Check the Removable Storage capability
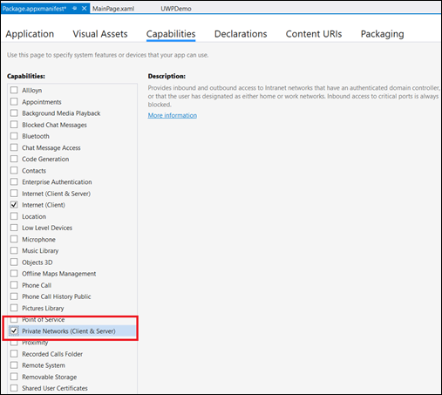 pyautogui.click(x=14, y=377)
